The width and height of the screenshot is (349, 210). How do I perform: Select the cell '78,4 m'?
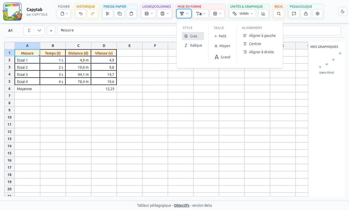point(78,82)
